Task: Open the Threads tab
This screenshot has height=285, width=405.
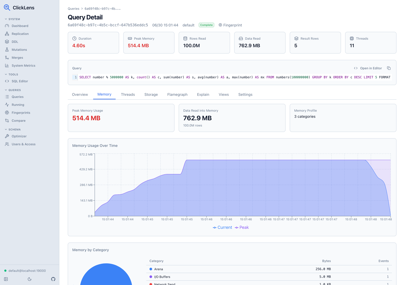Action: point(128,94)
